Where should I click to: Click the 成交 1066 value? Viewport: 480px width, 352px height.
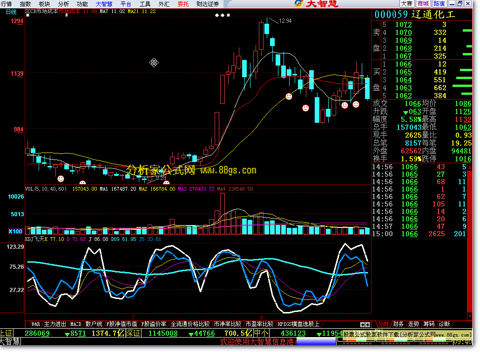coord(412,104)
